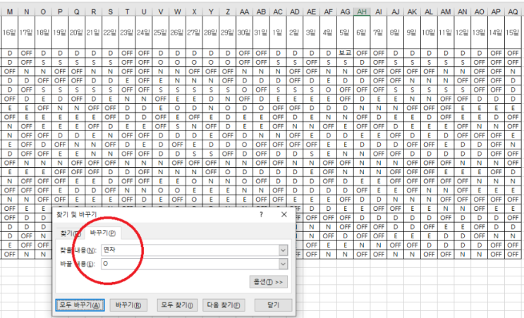This screenshot has width=524, height=318.
Task: Click the 3일 date cell
Action: 312,32
